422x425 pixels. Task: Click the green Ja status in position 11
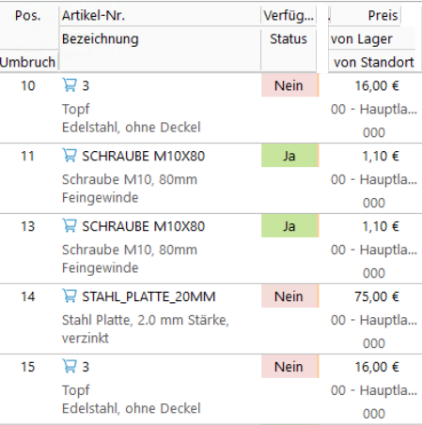[x=289, y=156]
